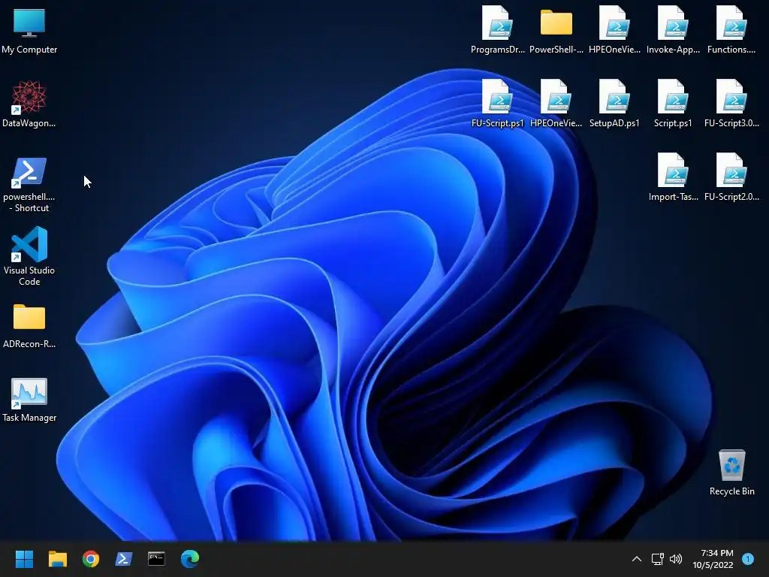Open the My Computer desktop icon
The height and width of the screenshot is (577, 769).
point(29,30)
